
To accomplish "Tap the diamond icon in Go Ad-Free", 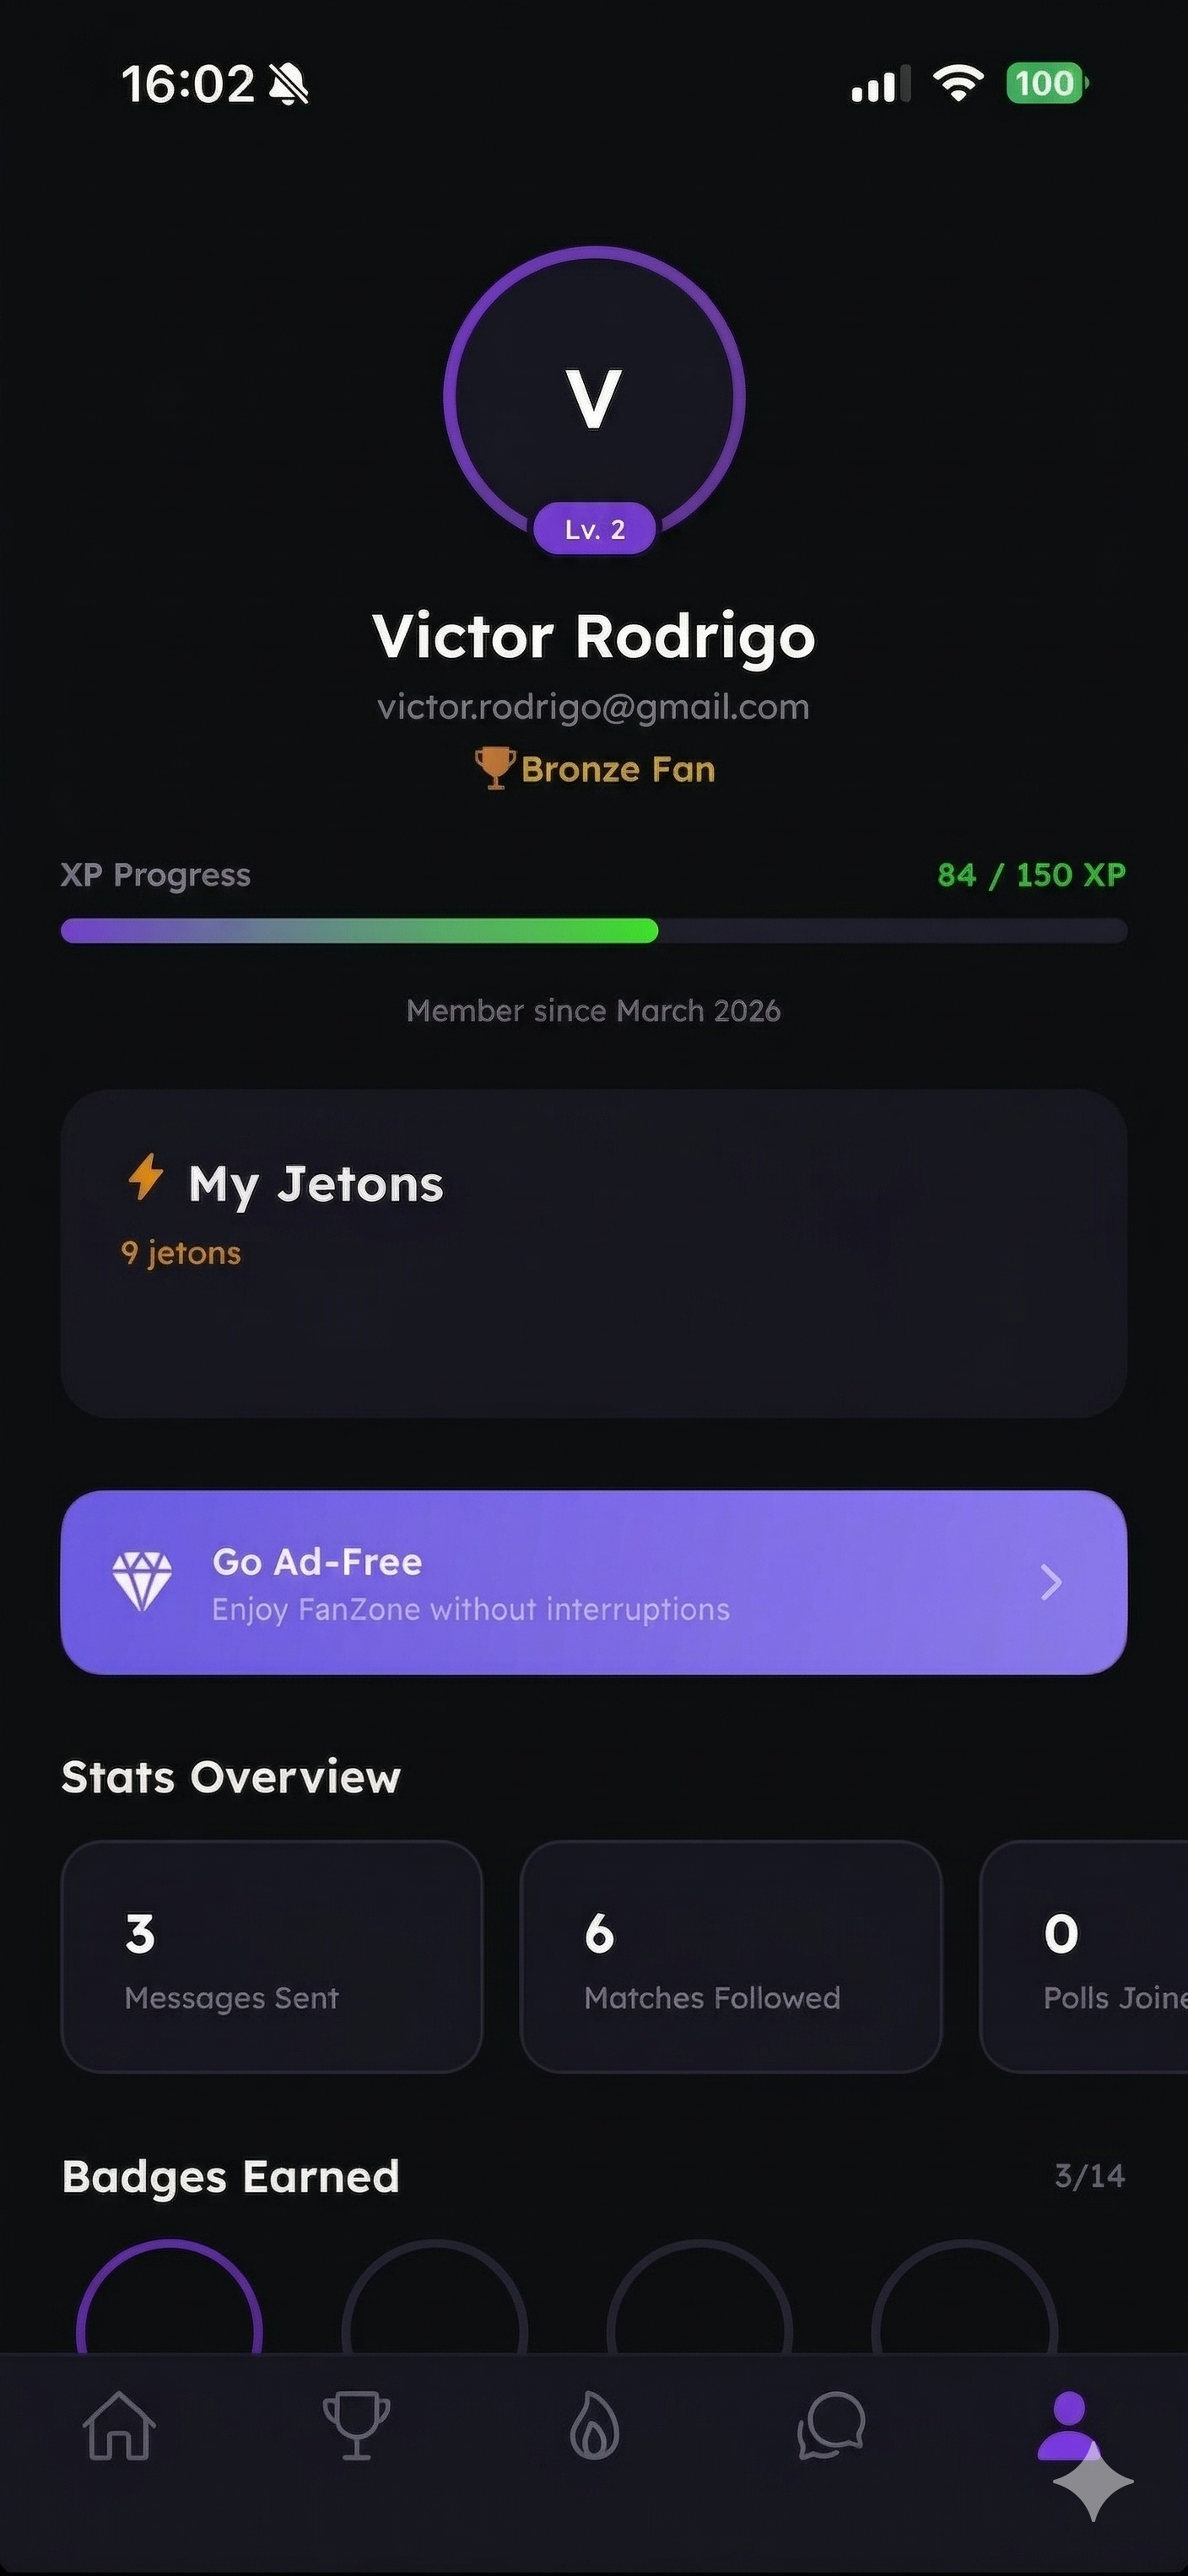I will [x=142, y=1582].
